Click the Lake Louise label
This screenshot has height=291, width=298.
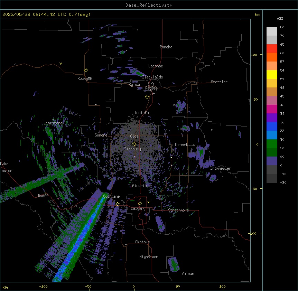6,167
